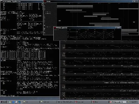Minimize the PVview path 01 window
This screenshot has height=104, width=139.
(x=116, y=28)
